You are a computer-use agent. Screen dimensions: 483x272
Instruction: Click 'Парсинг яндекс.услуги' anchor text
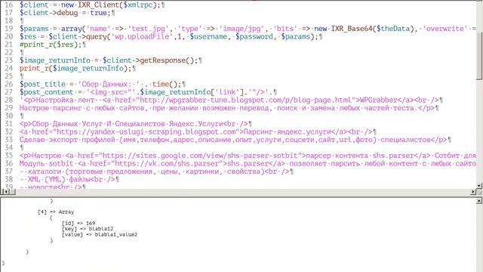[287, 132]
